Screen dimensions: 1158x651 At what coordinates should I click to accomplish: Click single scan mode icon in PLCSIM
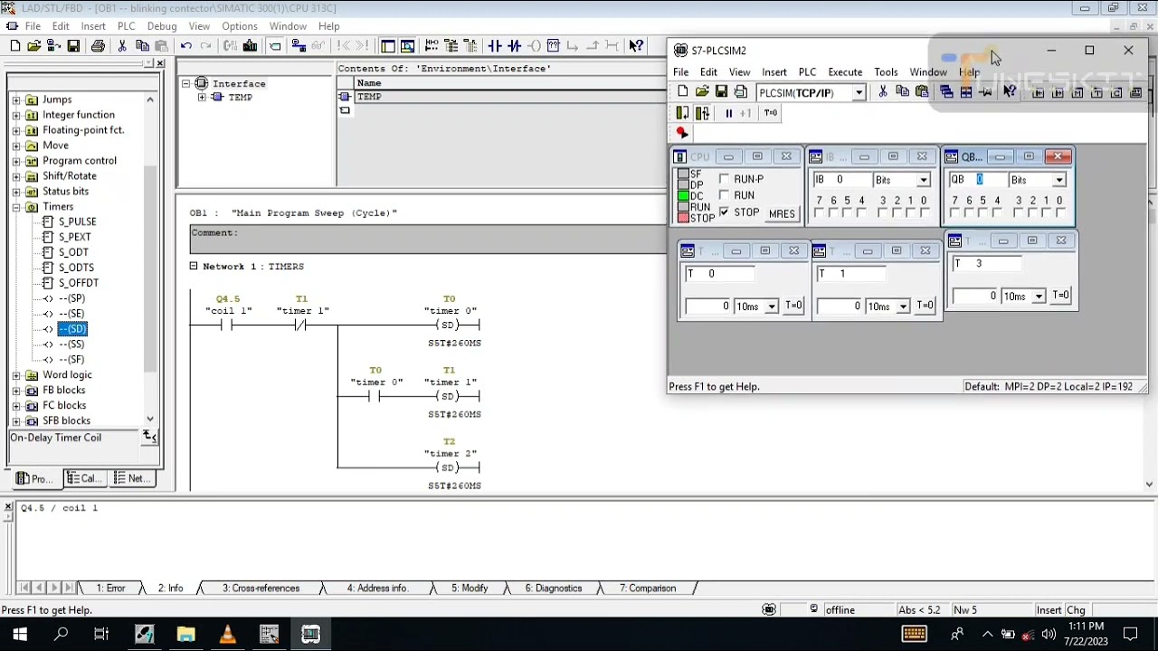click(682, 113)
